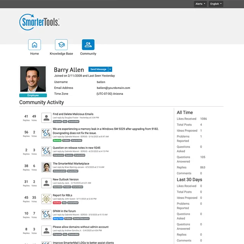Click SERSIS avatar beside SPAM in the forum
The image size is (244, 244).
pyautogui.click(x=46, y=215)
